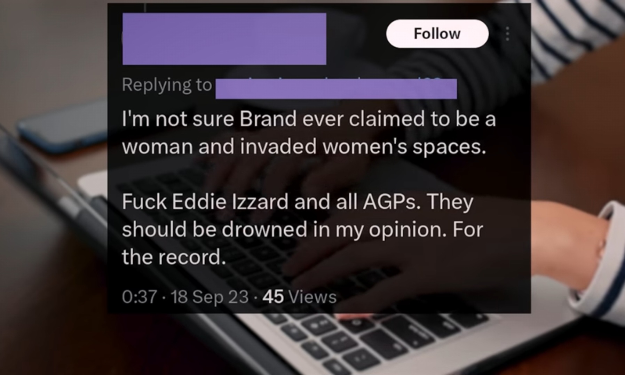
Task: Open the three-dot more options menu
Action: coord(507,34)
